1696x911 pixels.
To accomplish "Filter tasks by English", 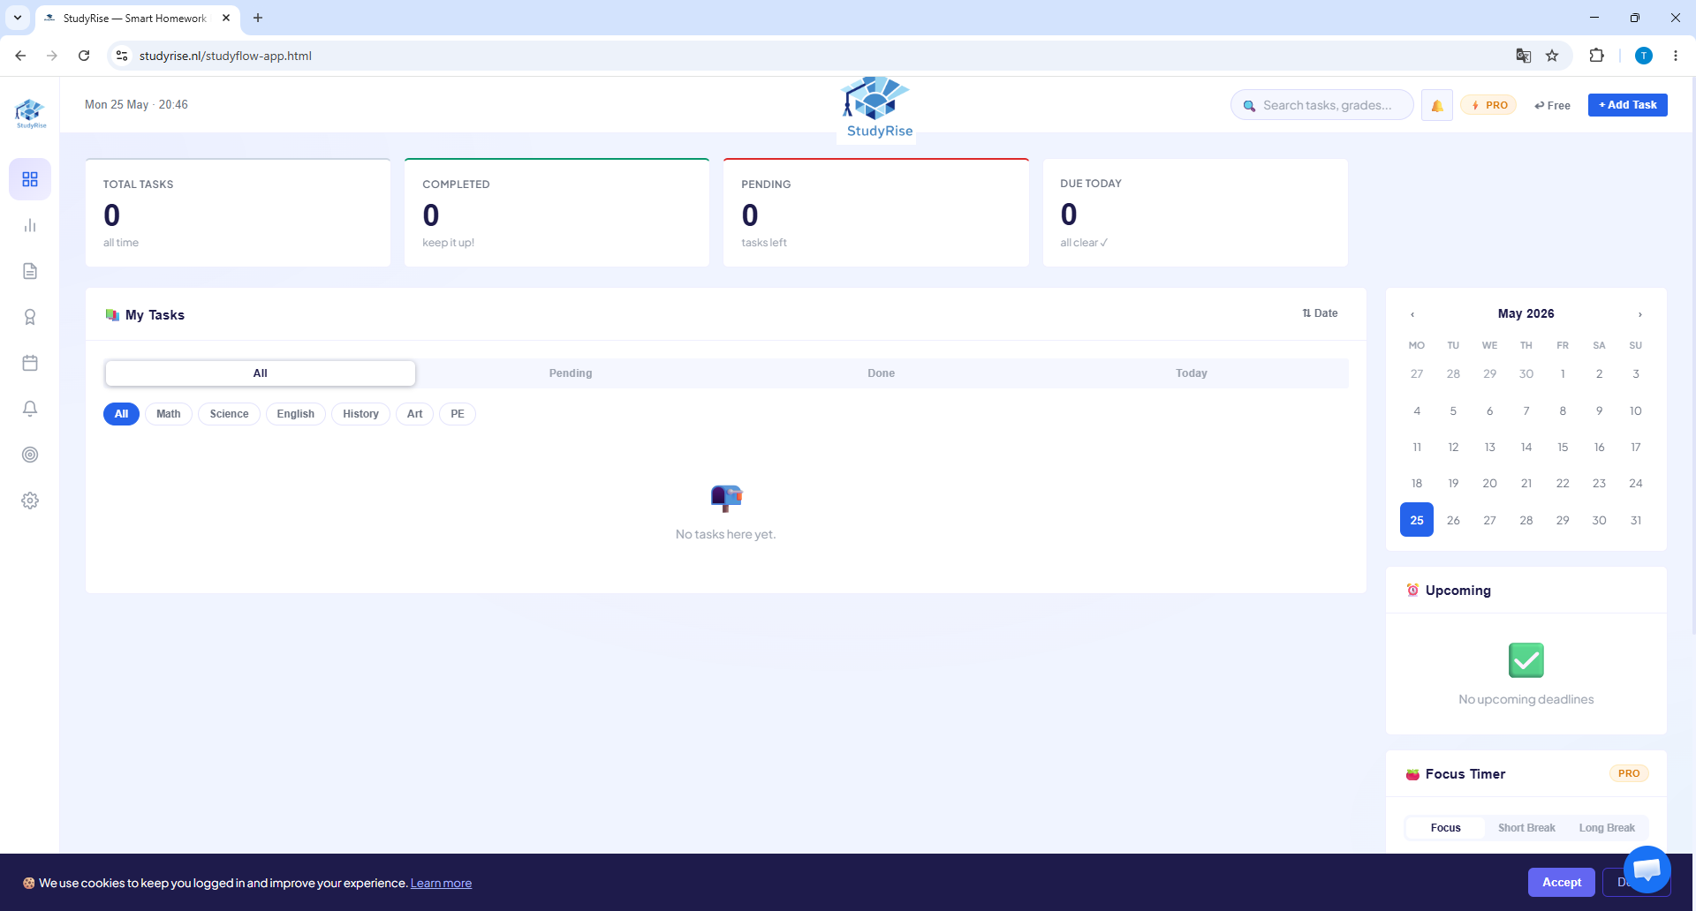I will [296, 414].
